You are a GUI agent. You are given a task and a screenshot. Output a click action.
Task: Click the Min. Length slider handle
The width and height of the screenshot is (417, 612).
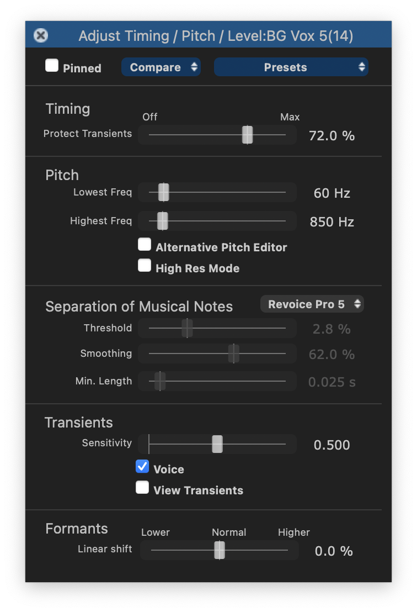tap(160, 381)
